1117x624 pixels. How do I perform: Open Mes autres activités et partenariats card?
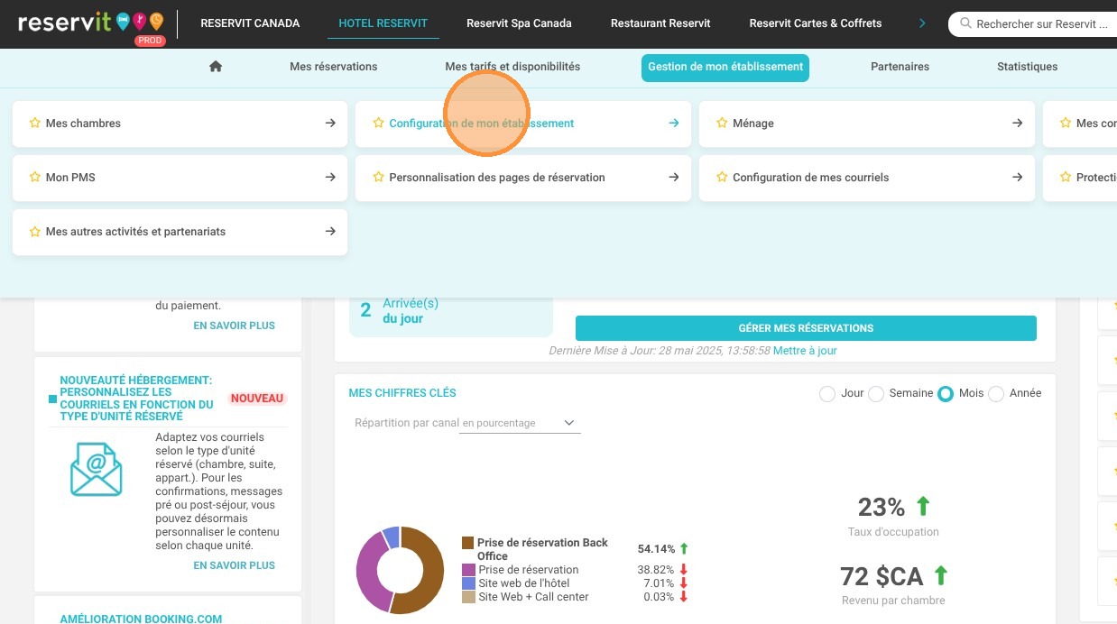click(180, 232)
